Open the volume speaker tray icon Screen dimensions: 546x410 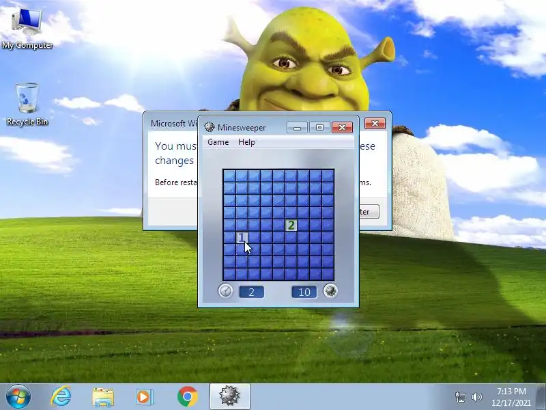[x=476, y=397]
